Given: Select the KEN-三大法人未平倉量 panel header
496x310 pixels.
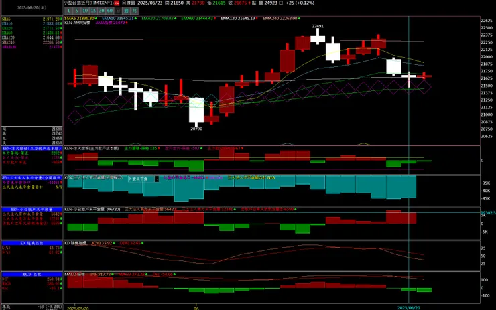Looking at the screenshot, I should pos(32,178).
